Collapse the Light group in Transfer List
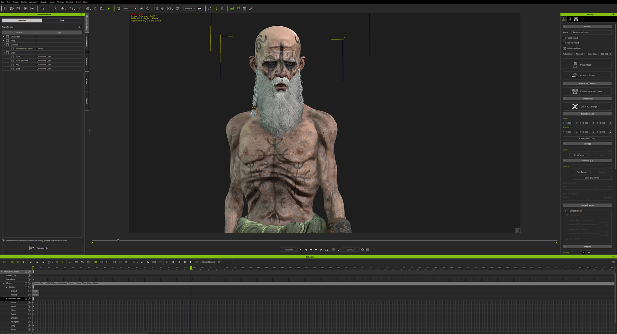The height and width of the screenshot is (334, 617). pos(4,53)
